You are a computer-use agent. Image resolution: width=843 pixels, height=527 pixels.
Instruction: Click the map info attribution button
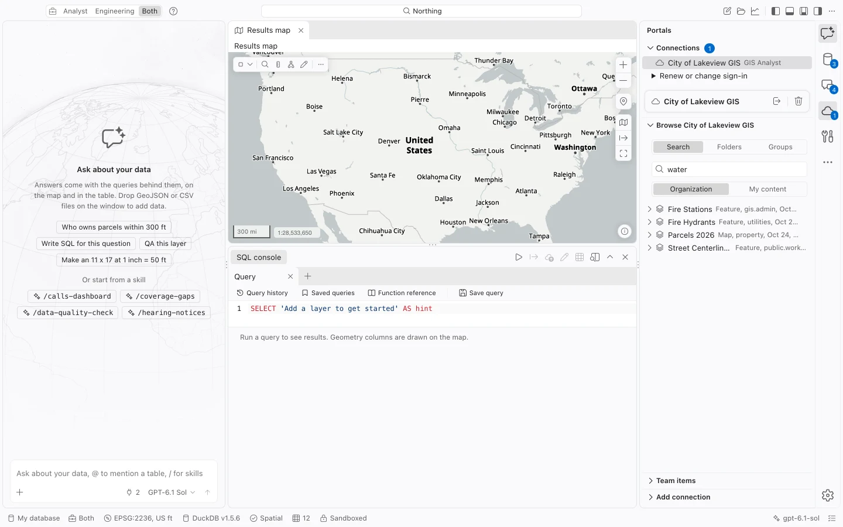point(625,231)
